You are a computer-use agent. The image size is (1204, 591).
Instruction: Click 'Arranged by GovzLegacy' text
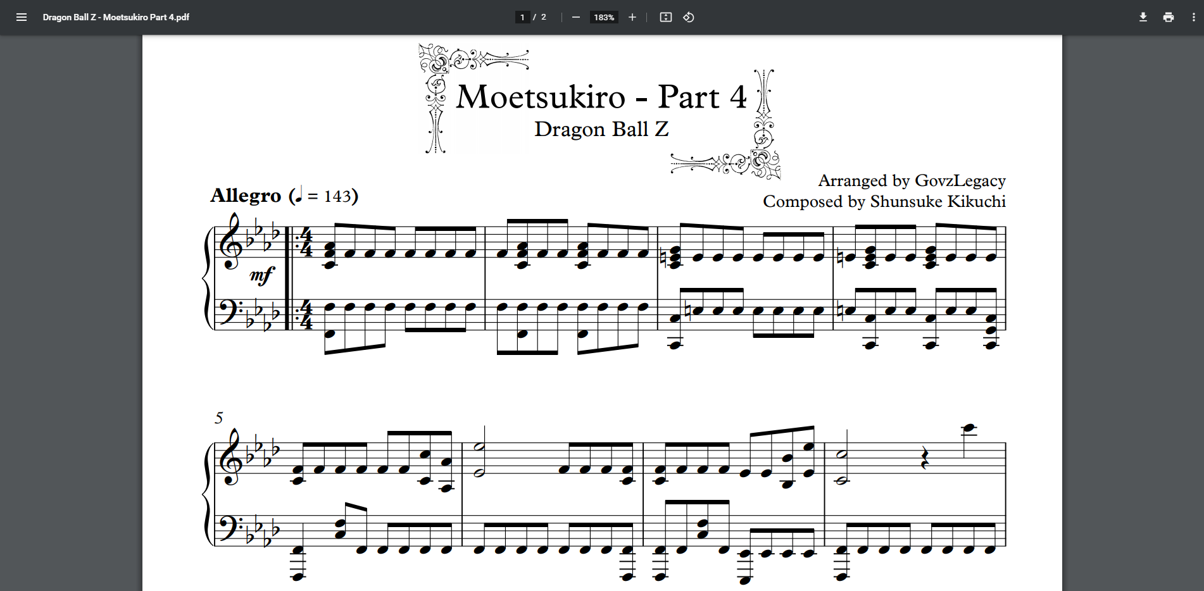[x=911, y=181]
